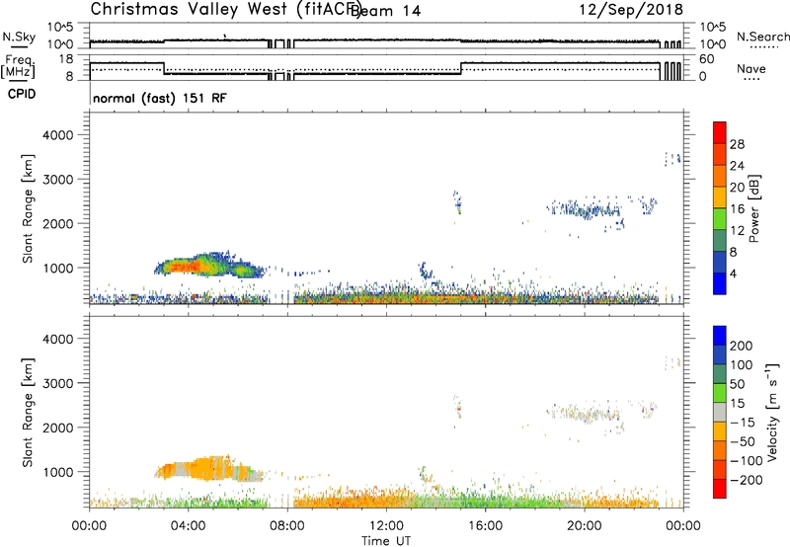Image resolution: width=790 pixels, height=547 pixels.
Task: Click the '-100' label on the velocity color bar
Action: click(x=747, y=461)
